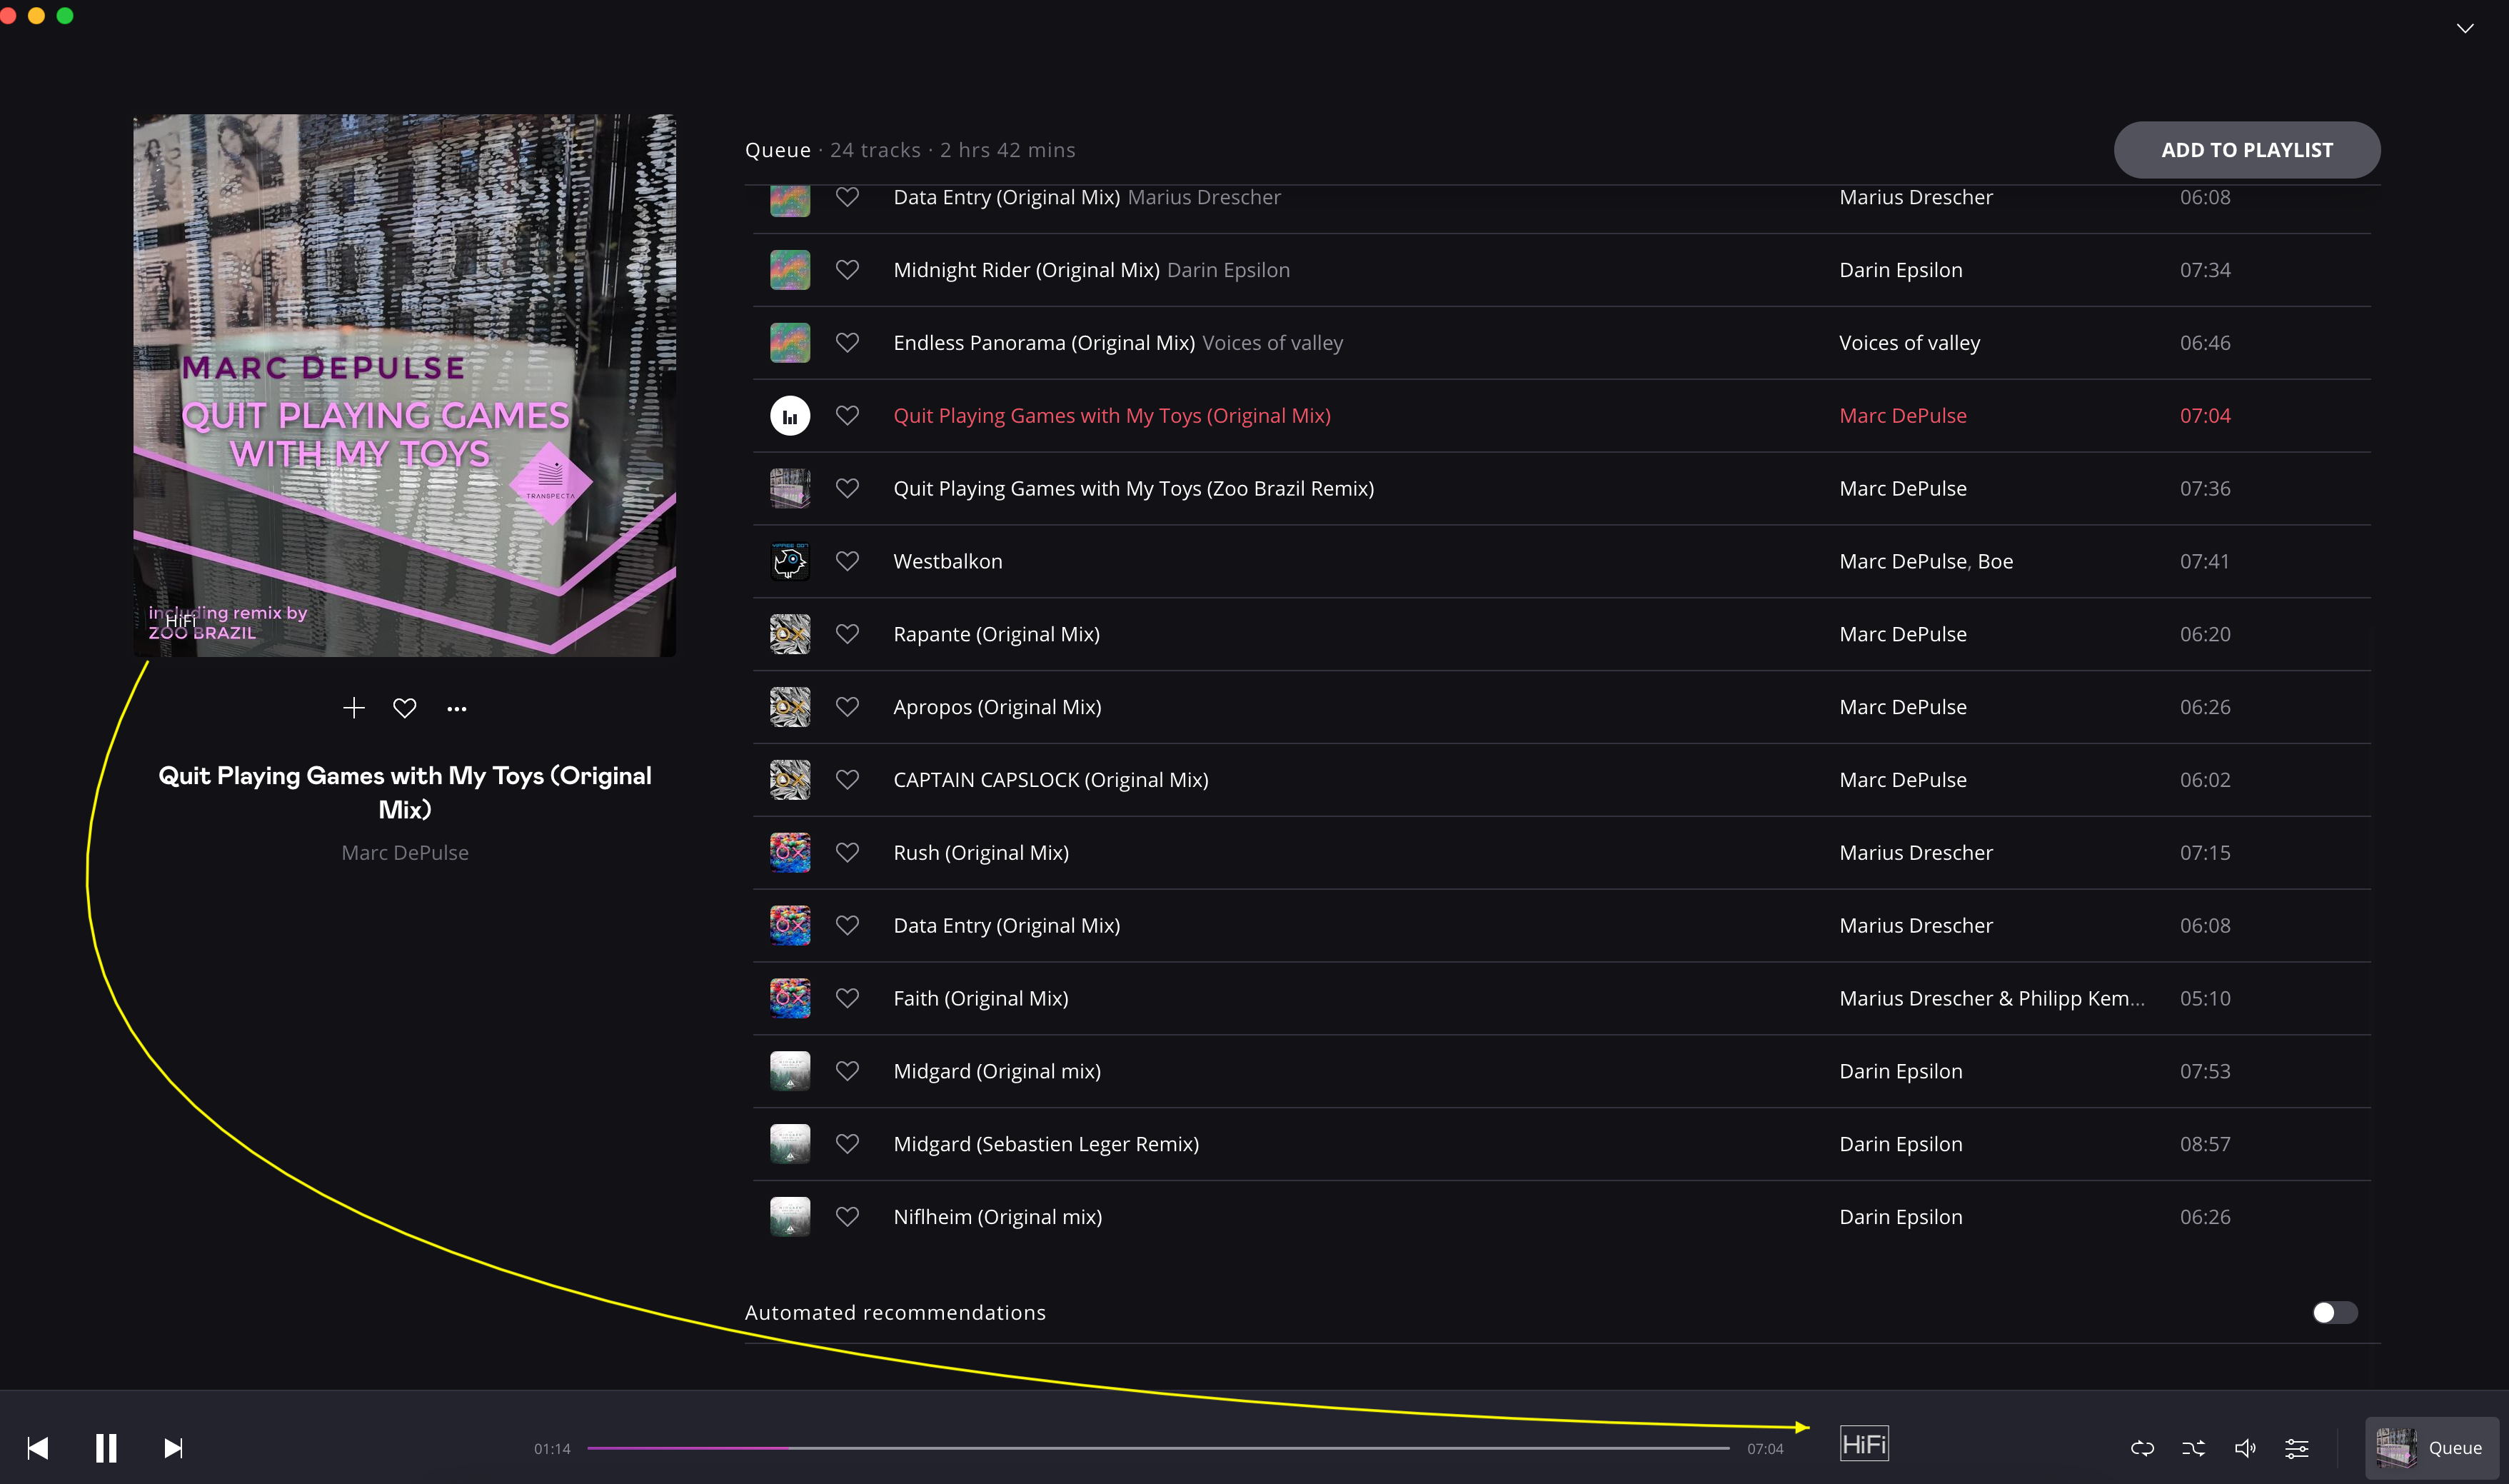Open more options under album art
Screen dimensions: 2509x1484
[x=457, y=708]
